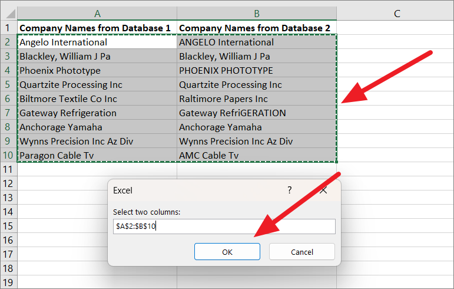Select row 12 header

[8, 183]
